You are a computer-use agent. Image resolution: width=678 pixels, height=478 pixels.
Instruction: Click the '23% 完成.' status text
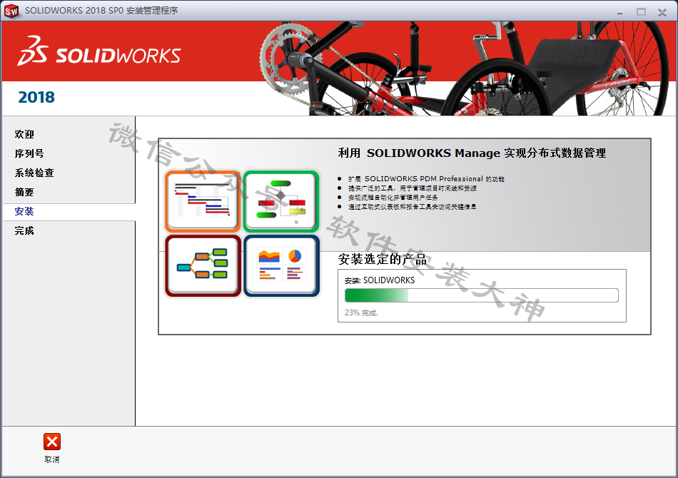click(361, 312)
